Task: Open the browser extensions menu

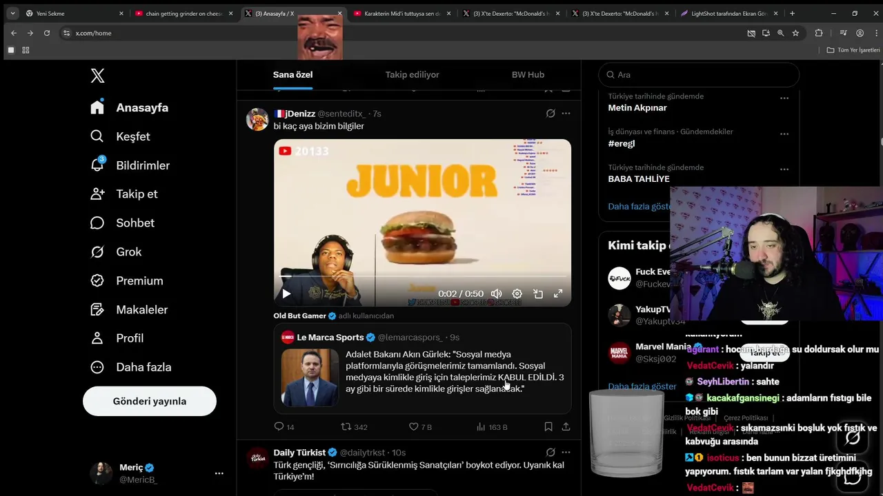Action: (x=819, y=33)
